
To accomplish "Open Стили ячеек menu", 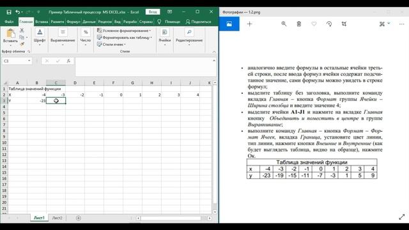I will 111,44.
